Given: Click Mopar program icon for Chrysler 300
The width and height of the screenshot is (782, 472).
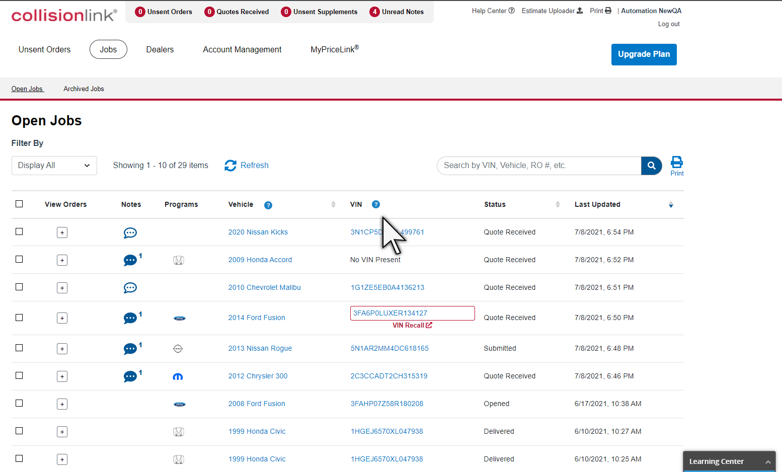Looking at the screenshot, I should coord(178,376).
